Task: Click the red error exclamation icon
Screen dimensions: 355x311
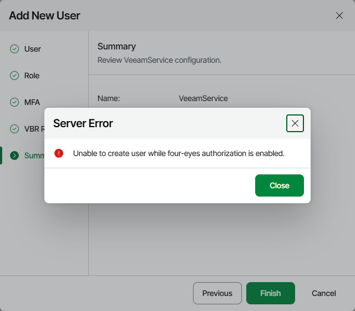Action: (59, 153)
